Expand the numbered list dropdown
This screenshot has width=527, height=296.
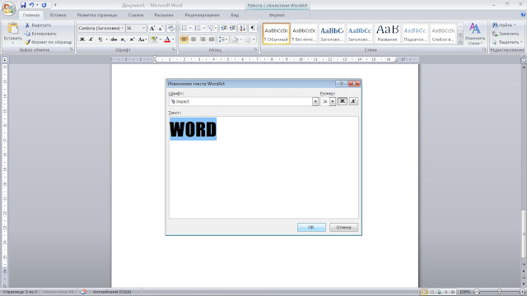coord(203,29)
